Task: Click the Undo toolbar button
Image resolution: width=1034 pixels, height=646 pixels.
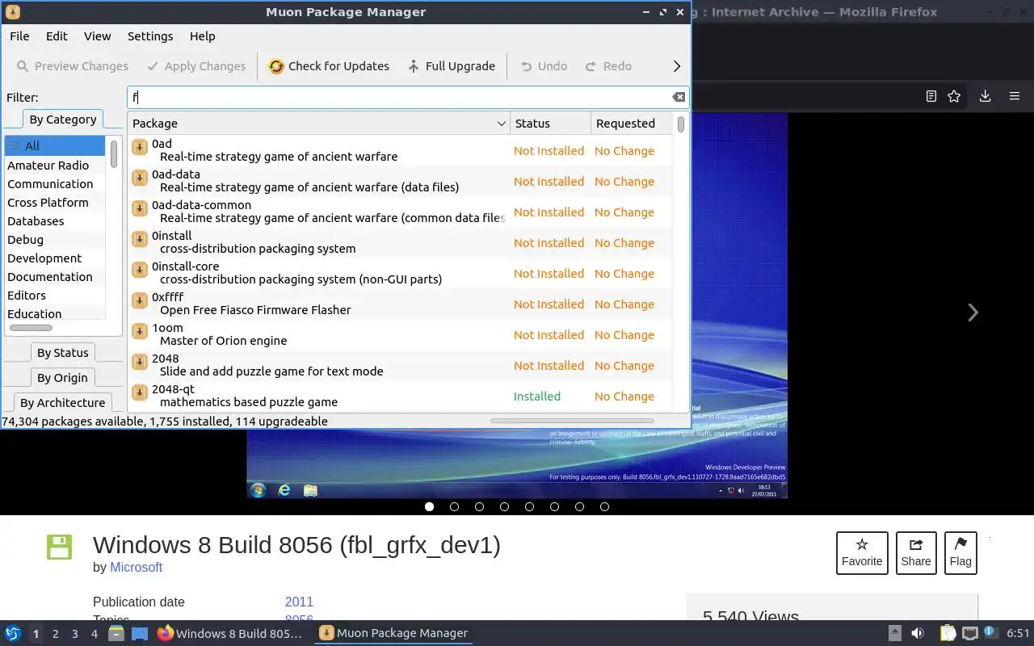Action: point(544,66)
